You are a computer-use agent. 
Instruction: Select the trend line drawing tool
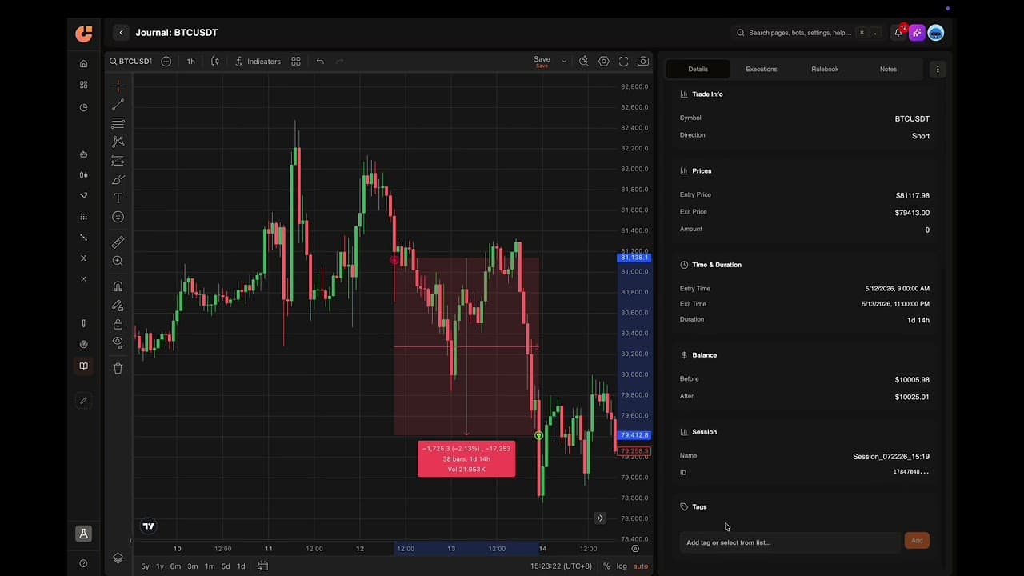(118, 104)
